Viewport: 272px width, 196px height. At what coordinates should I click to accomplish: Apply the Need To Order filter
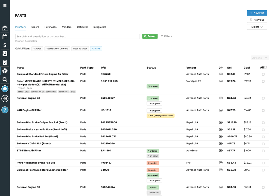click(x=80, y=49)
